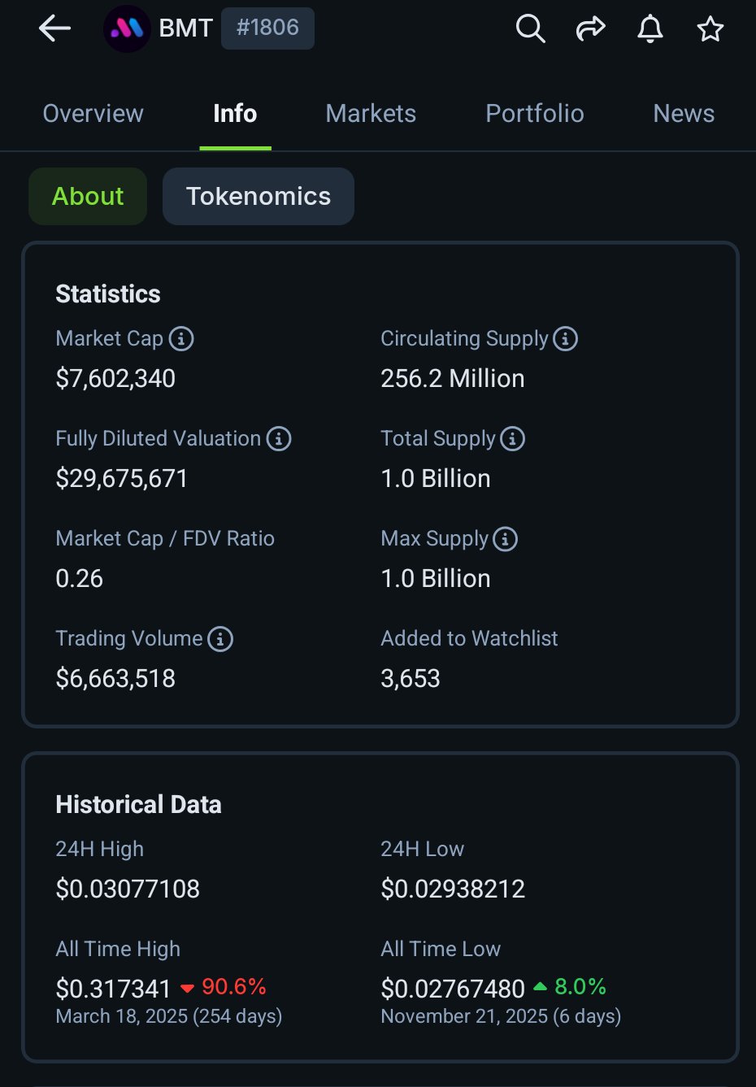Screen dimensions: 756x1087
Task: Open search with the magnifier icon
Action: (x=530, y=28)
